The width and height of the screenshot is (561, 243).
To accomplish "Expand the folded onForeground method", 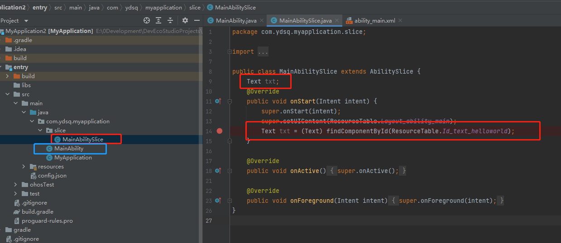I will tap(230, 201).
